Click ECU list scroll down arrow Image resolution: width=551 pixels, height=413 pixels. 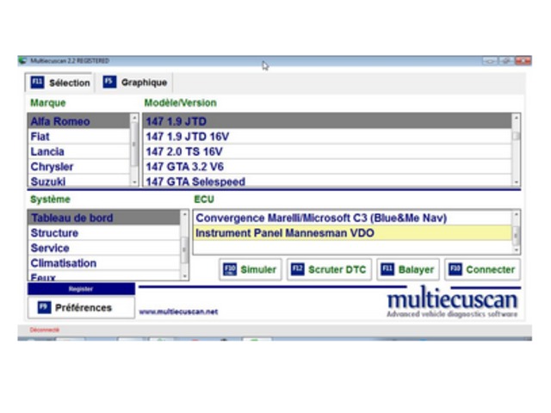[x=516, y=250]
